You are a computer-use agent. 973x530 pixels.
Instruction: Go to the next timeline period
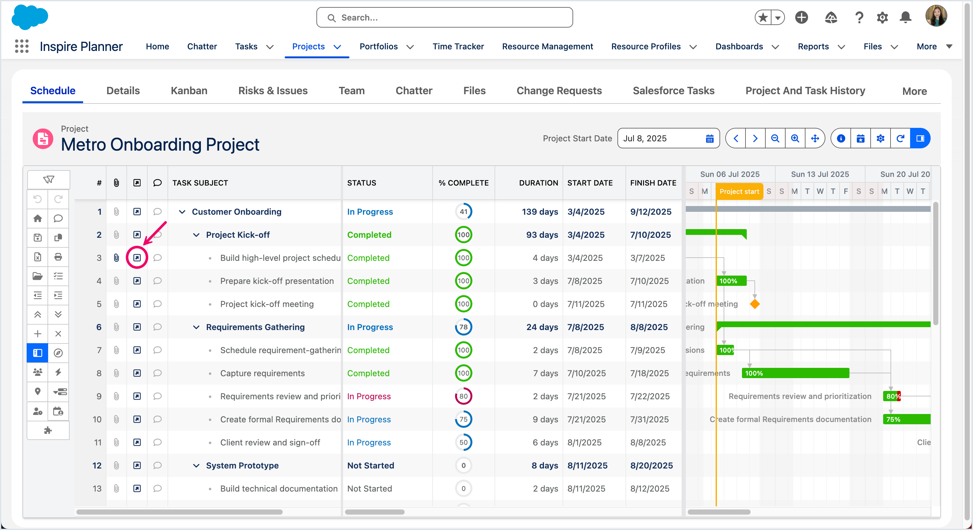coord(755,138)
